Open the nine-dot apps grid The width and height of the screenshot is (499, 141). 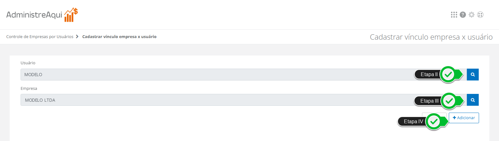coord(454,15)
